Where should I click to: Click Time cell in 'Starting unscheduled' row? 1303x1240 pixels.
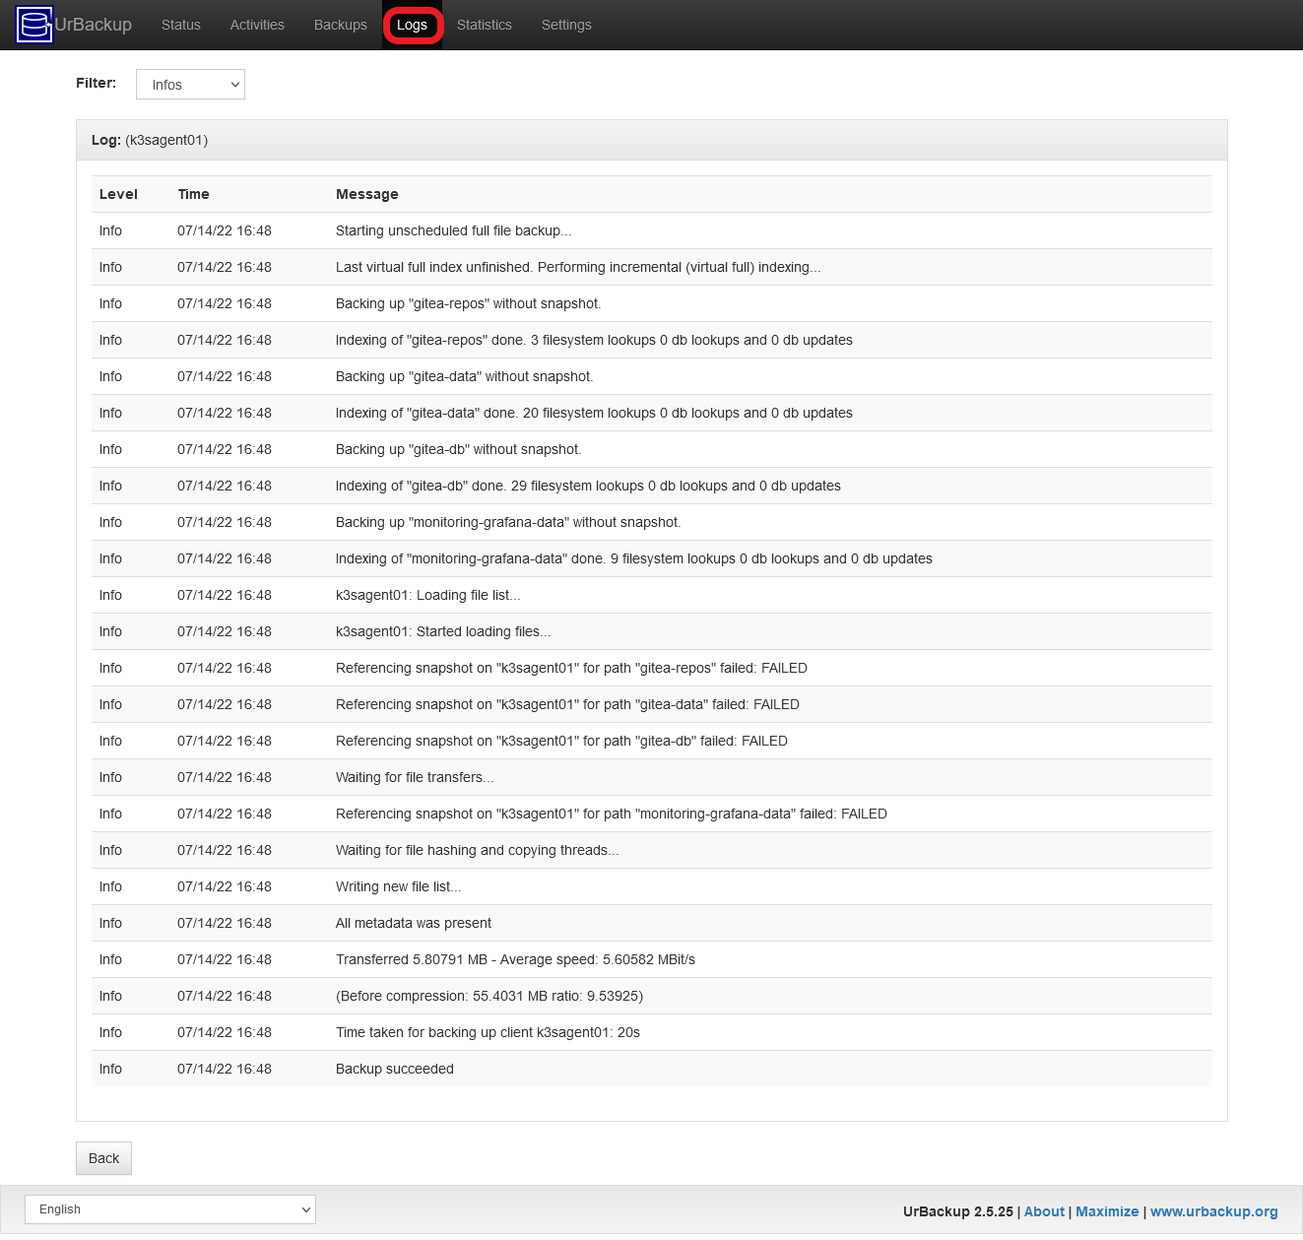225,230
